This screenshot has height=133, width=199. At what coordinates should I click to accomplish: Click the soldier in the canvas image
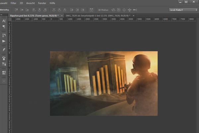point(142,84)
